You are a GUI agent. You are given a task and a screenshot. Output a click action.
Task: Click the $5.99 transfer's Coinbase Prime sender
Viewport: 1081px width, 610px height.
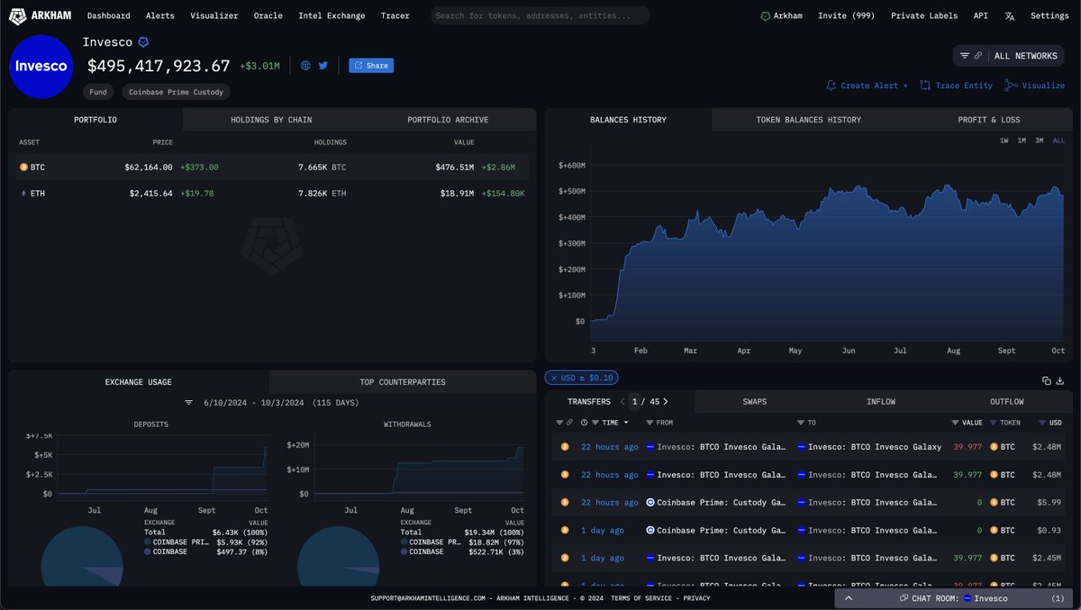pyautogui.click(x=717, y=503)
